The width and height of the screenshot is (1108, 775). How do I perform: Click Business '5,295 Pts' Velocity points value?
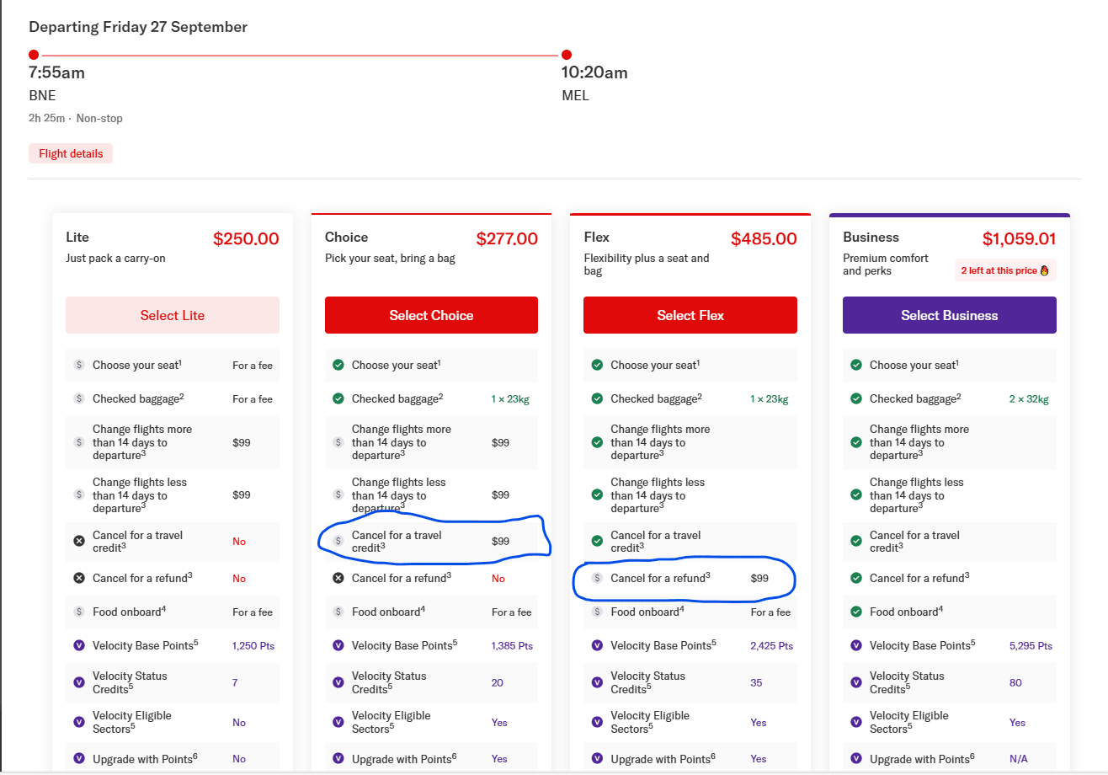1031,646
